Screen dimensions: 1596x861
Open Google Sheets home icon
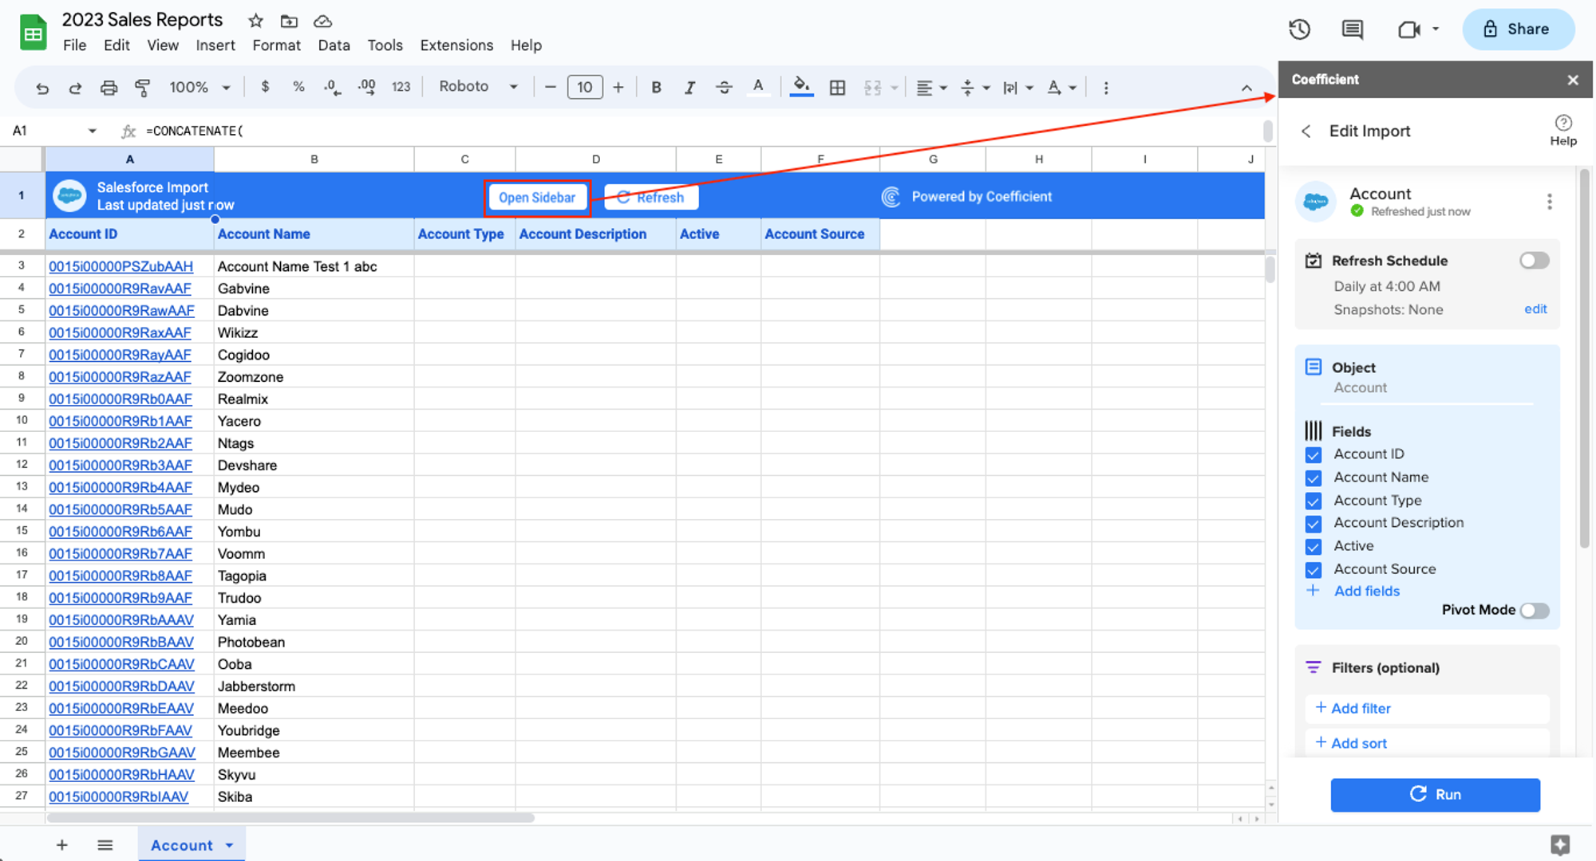(x=33, y=33)
